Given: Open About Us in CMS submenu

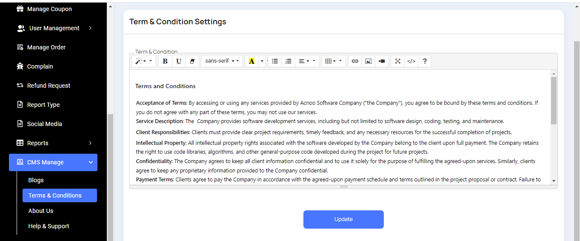Looking at the screenshot, I should click(x=41, y=211).
